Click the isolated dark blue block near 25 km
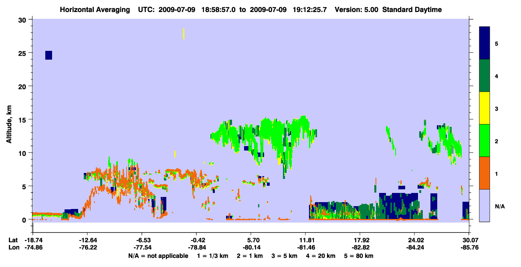The width and height of the screenshot is (521, 267). point(48,55)
